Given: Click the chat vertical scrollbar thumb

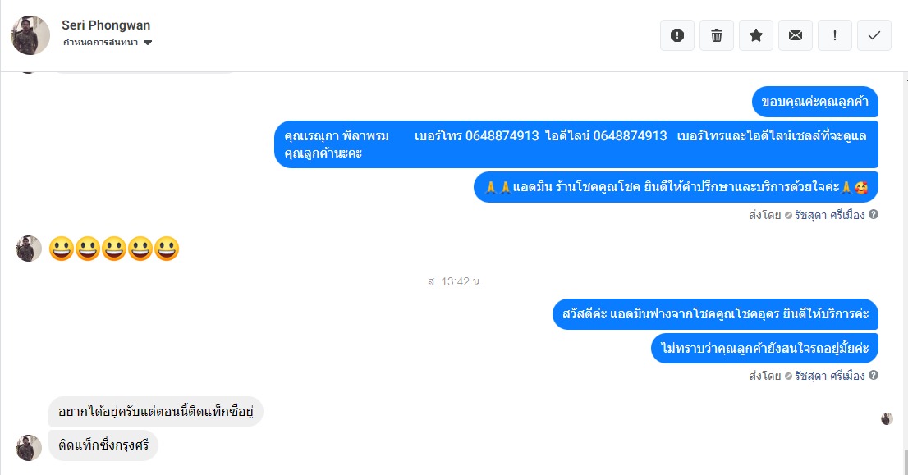Looking at the screenshot, I should click(905, 461).
